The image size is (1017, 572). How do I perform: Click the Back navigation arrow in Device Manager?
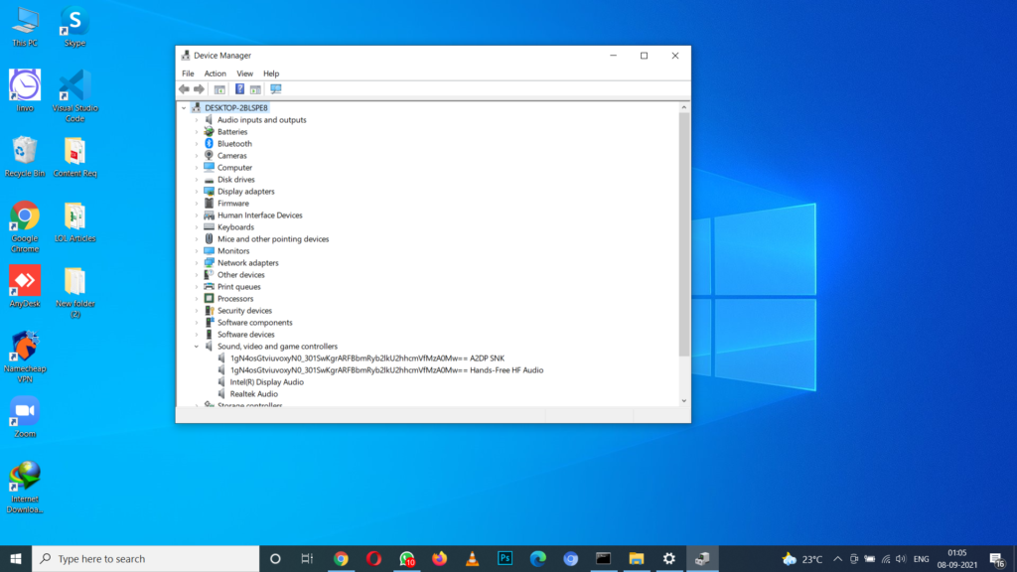pos(184,88)
